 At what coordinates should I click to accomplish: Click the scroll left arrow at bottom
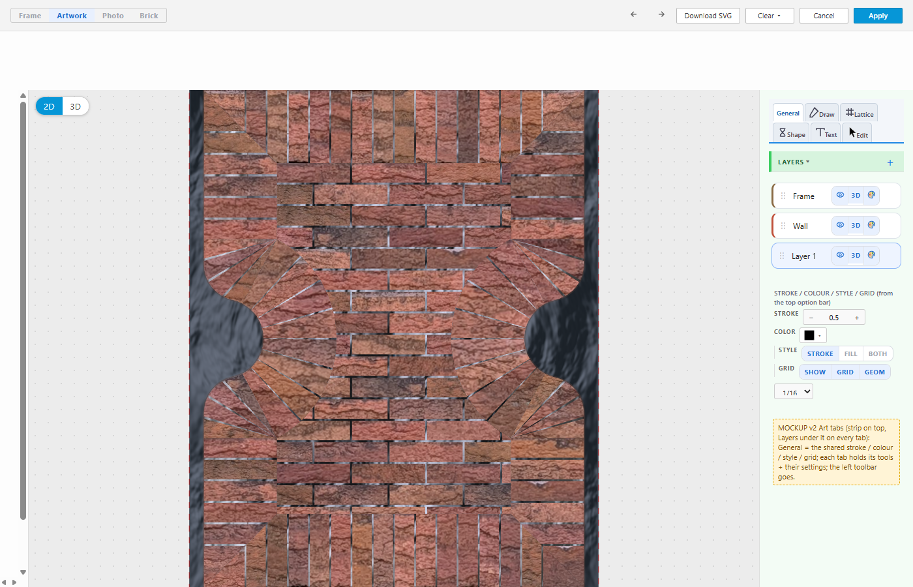[4, 582]
